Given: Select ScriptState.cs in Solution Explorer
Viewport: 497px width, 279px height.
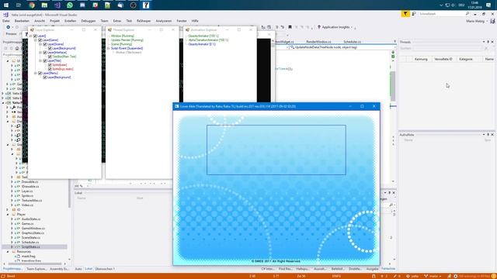Looking at the screenshot, I should tap(31, 246).
